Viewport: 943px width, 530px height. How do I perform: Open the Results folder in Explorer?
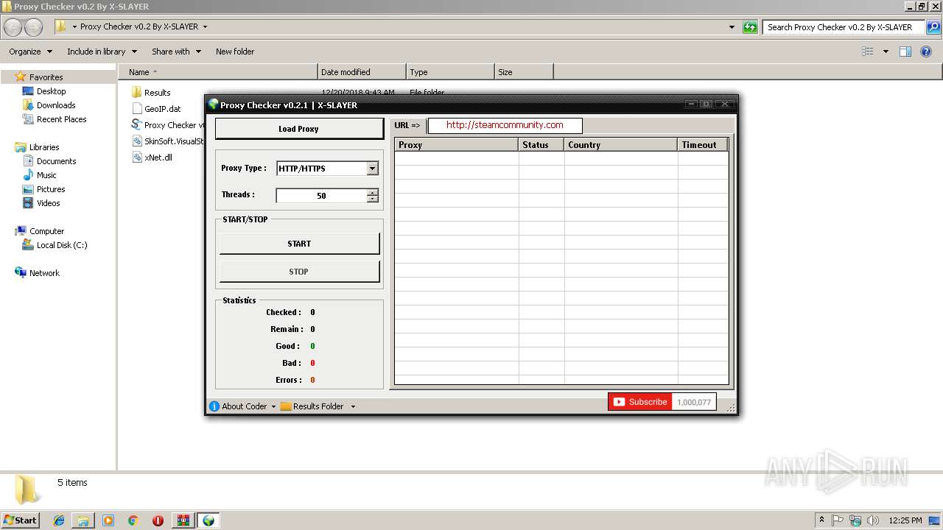click(157, 93)
